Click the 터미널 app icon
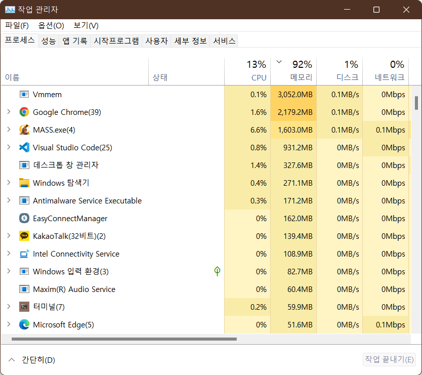Viewport: 422px width, 375px height. pos(24,307)
